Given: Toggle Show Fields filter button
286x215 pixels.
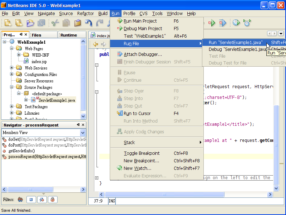Looking at the screenshot, I should pos(31,200).
